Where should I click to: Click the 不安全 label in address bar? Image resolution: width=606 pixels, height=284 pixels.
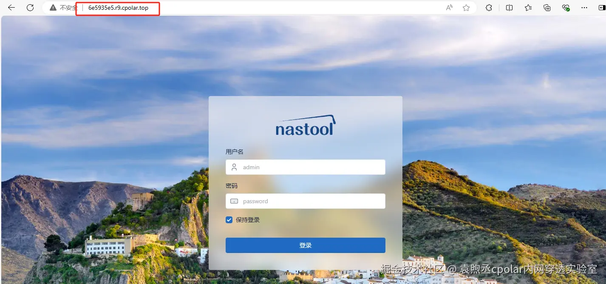68,8
